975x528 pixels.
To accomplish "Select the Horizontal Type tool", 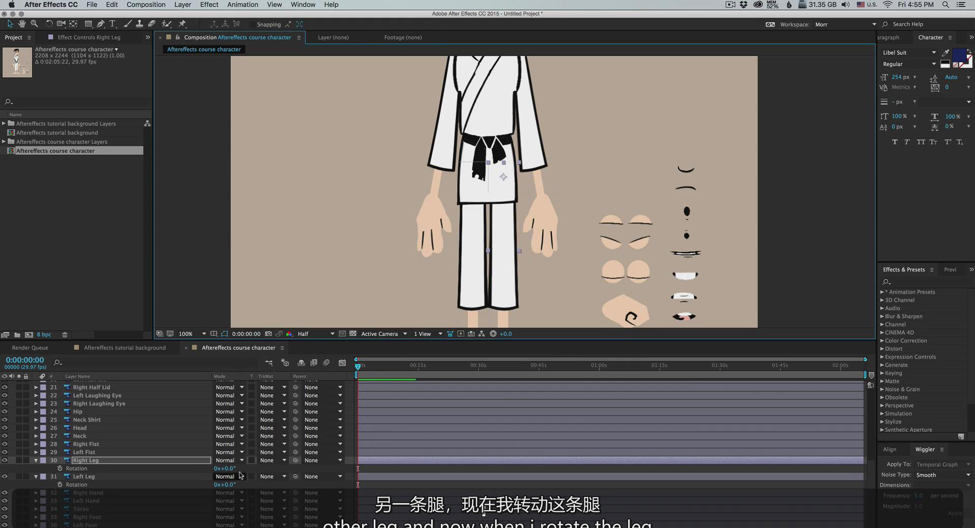I will (113, 24).
